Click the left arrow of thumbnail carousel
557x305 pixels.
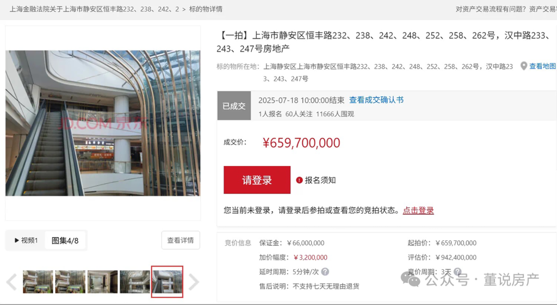click(12, 282)
